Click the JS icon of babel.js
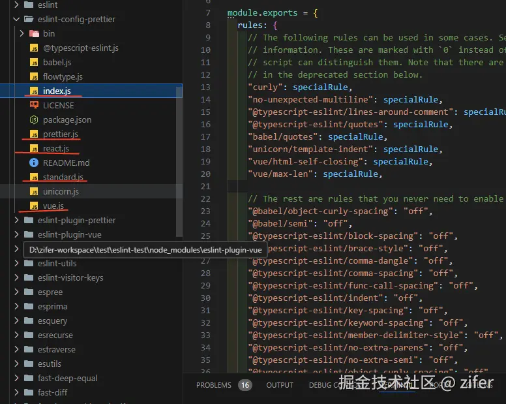The image size is (506, 404). tap(34, 62)
